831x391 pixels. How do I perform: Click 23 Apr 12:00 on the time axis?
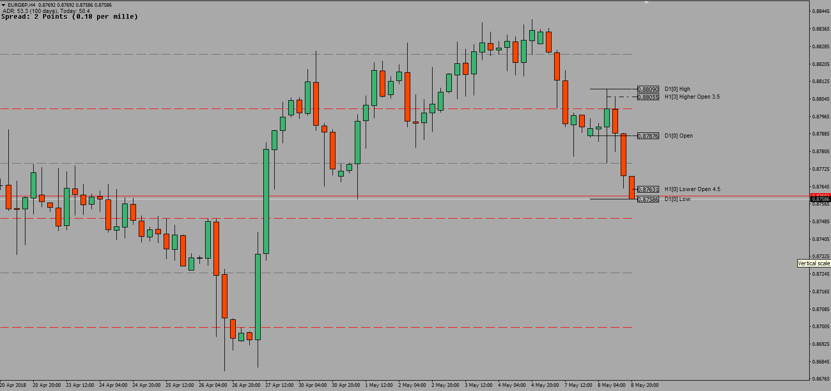pyautogui.click(x=80, y=385)
